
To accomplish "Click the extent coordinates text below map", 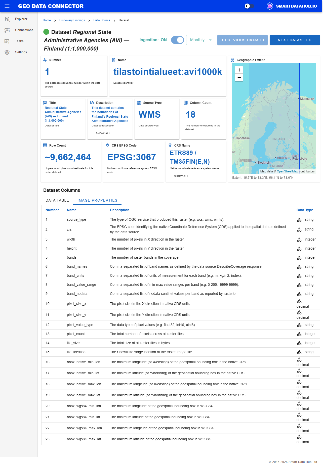I will coord(263,178).
